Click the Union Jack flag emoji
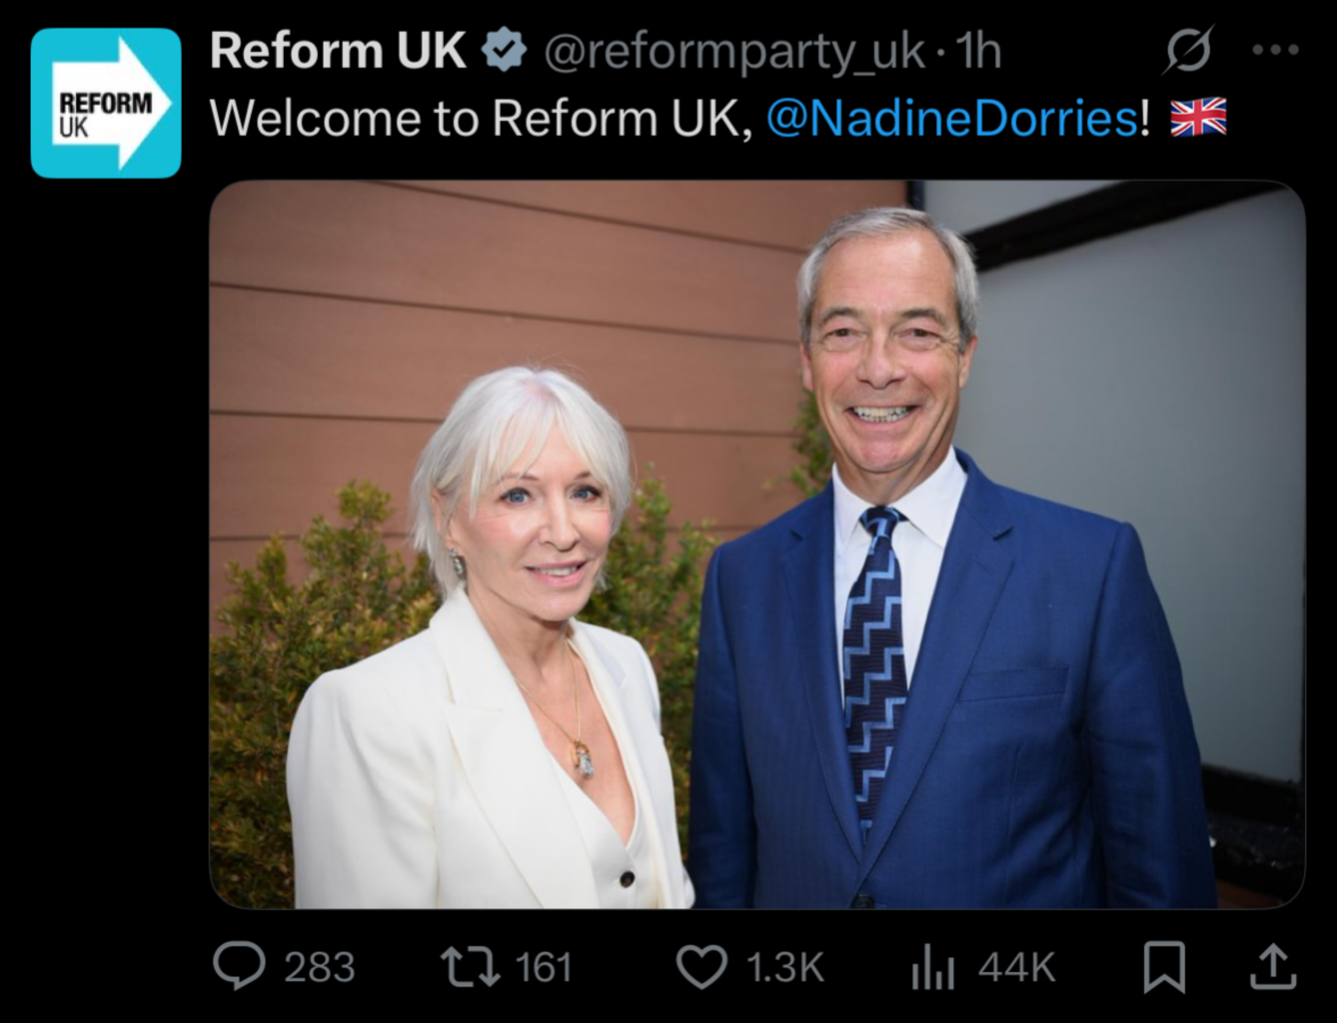The image size is (1337, 1023). pos(1198,117)
